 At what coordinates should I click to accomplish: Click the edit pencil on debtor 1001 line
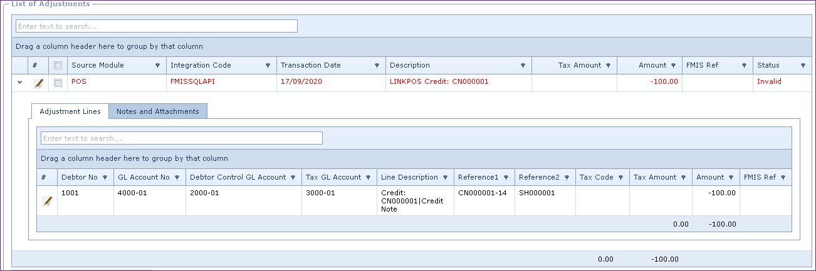coord(47,201)
